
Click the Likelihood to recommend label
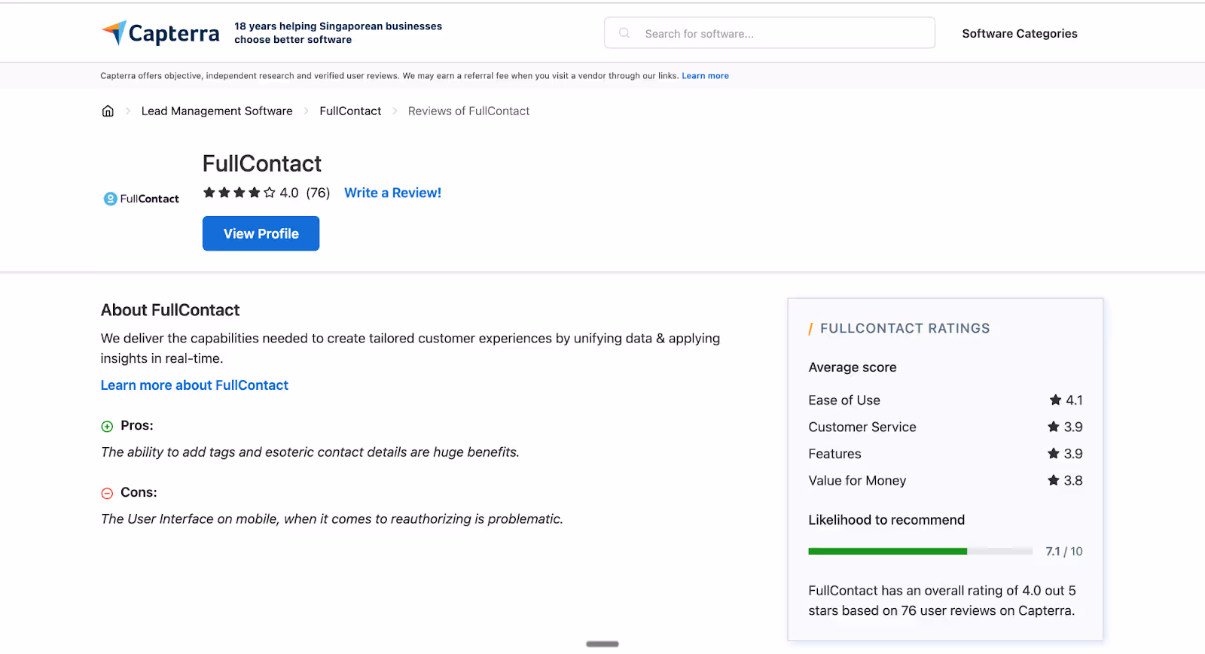pos(886,520)
